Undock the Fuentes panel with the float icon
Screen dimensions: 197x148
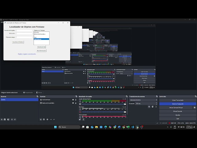coord(76,97)
